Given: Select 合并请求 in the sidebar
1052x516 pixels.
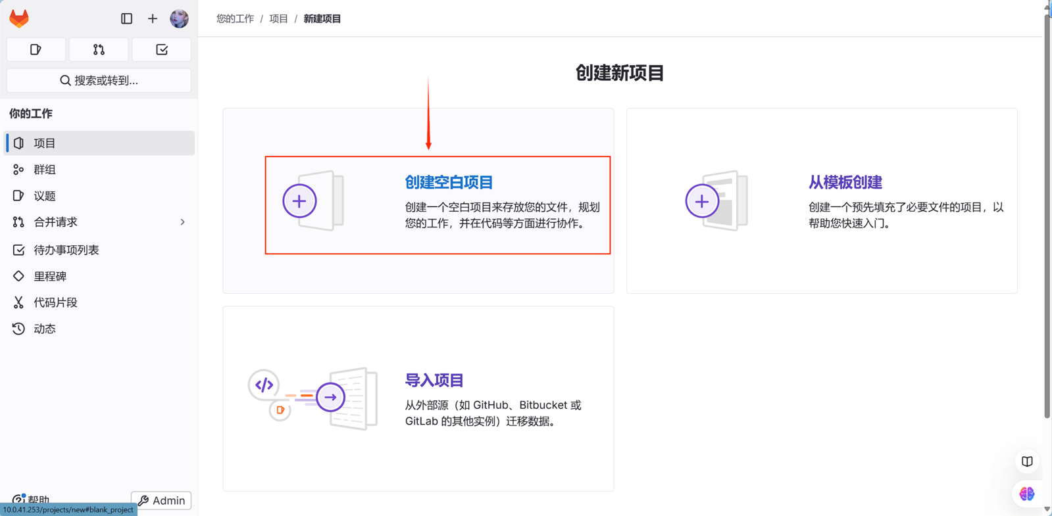Looking at the screenshot, I should pyautogui.click(x=100, y=222).
